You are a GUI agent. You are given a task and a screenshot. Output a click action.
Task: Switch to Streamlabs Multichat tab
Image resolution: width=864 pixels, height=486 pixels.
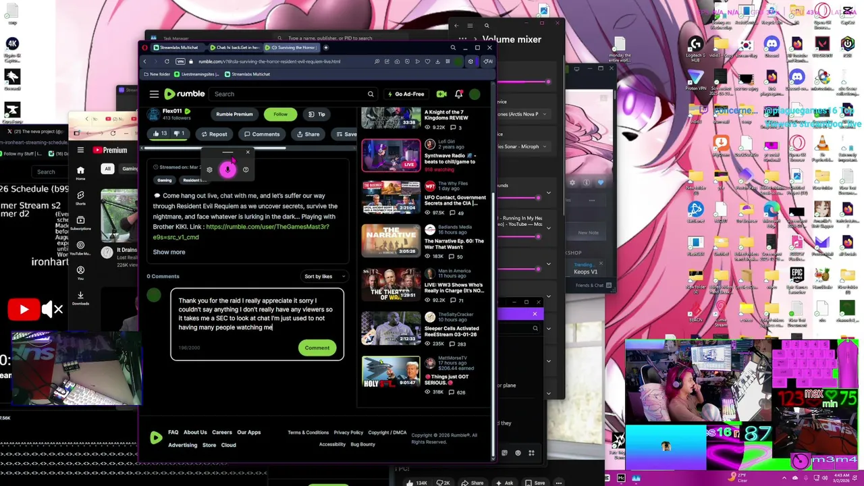point(176,48)
